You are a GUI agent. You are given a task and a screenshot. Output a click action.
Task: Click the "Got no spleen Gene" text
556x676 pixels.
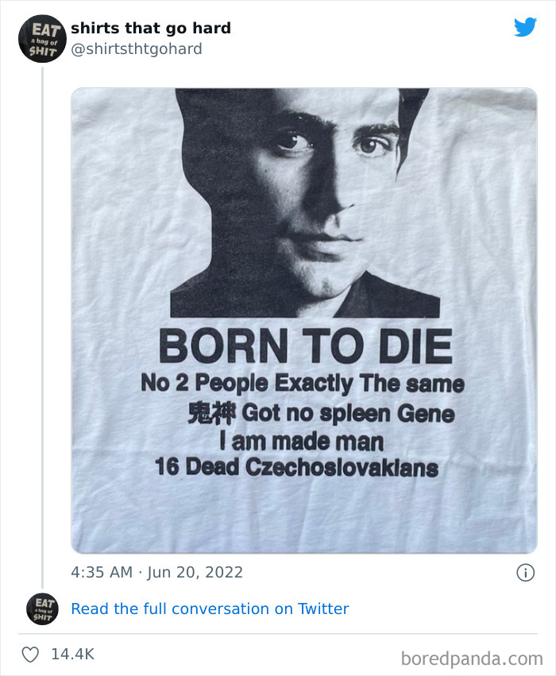click(x=348, y=413)
